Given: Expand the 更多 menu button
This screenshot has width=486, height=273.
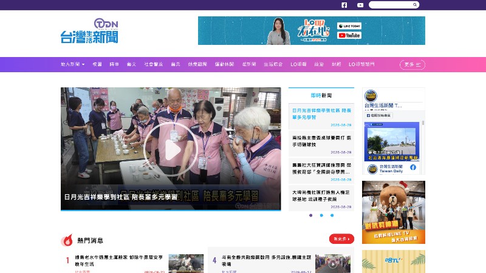Looking at the screenshot, I should pyautogui.click(x=412, y=64).
